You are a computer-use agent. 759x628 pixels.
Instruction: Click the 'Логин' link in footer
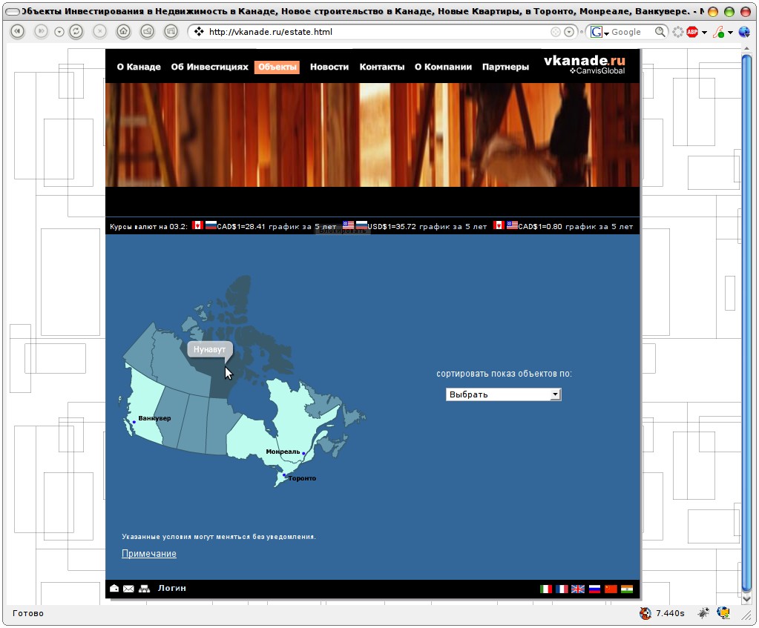click(171, 588)
